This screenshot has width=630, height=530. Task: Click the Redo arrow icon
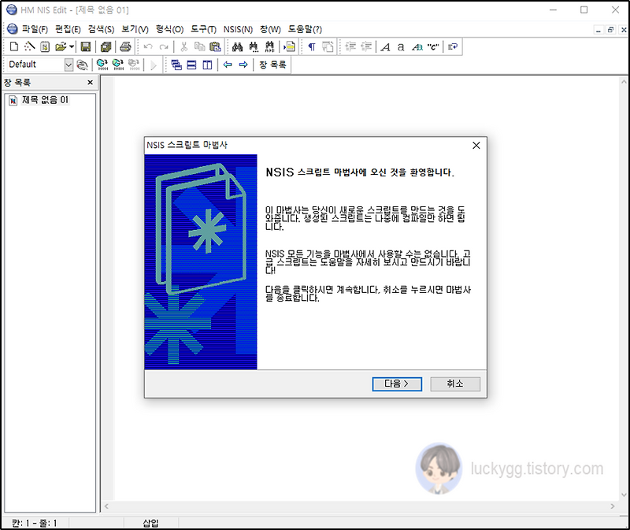(x=164, y=46)
